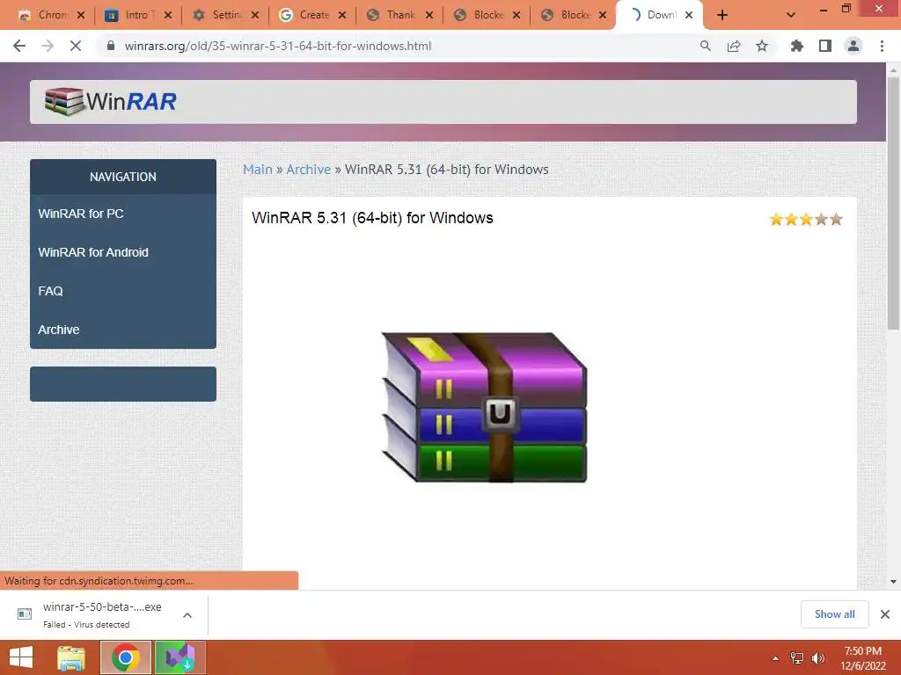Go back with the browser back arrow
The image size is (901, 675).
point(19,46)
